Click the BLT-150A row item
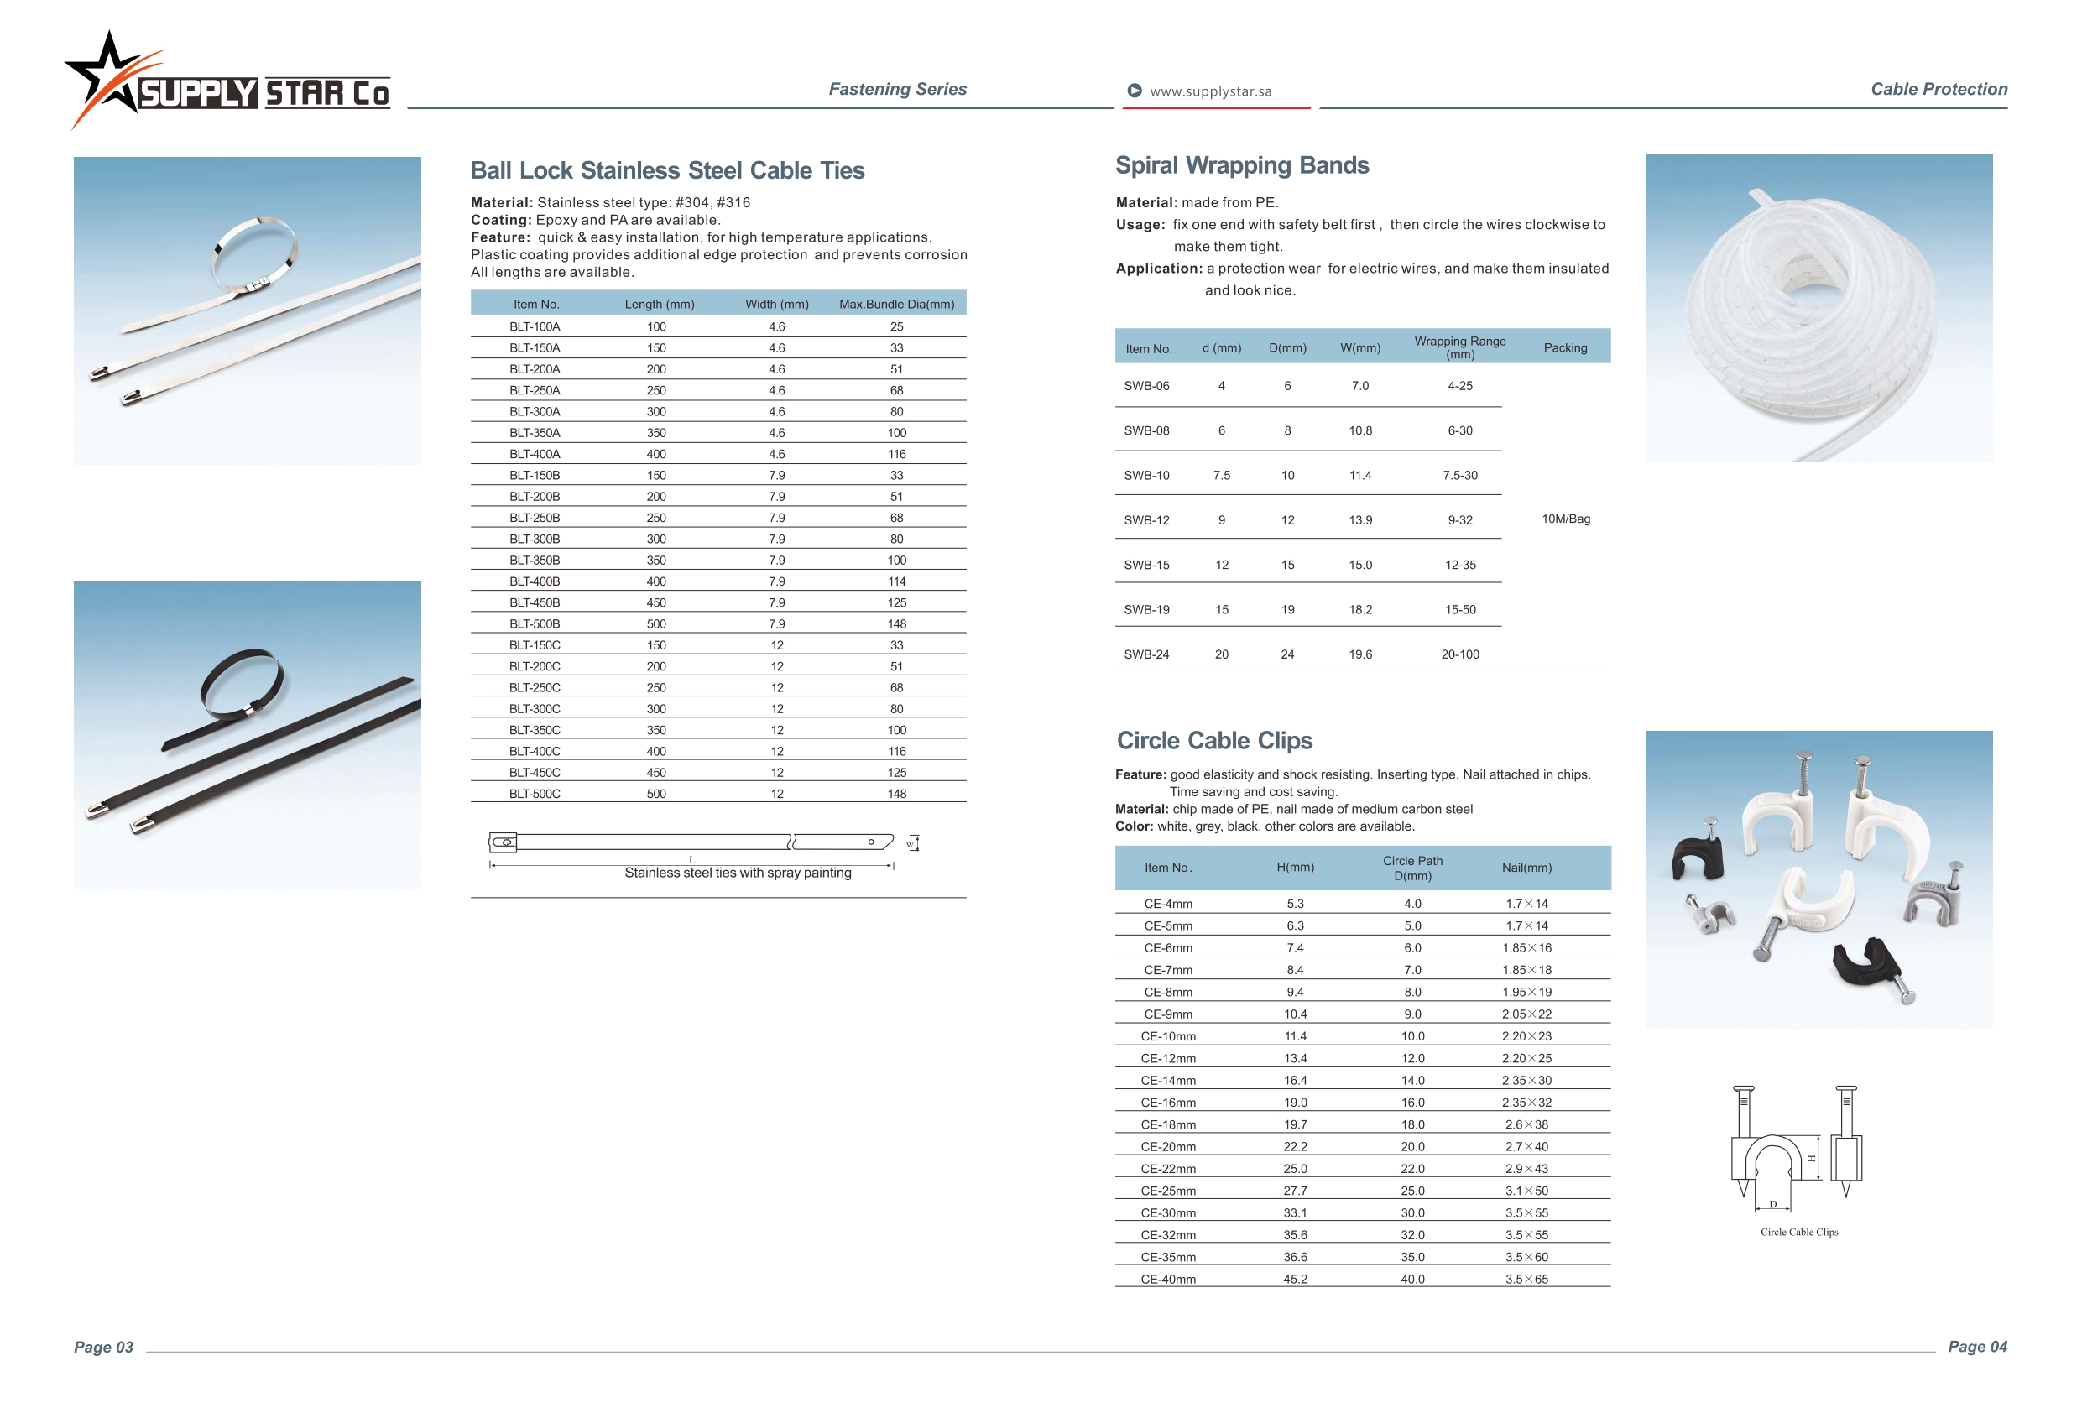Viewport: 2082px width, 1413px height. point(535,347)
